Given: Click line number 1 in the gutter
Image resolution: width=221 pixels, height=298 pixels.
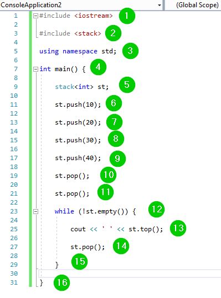Looking at the screenshot, I should click(x=16, y=16).
